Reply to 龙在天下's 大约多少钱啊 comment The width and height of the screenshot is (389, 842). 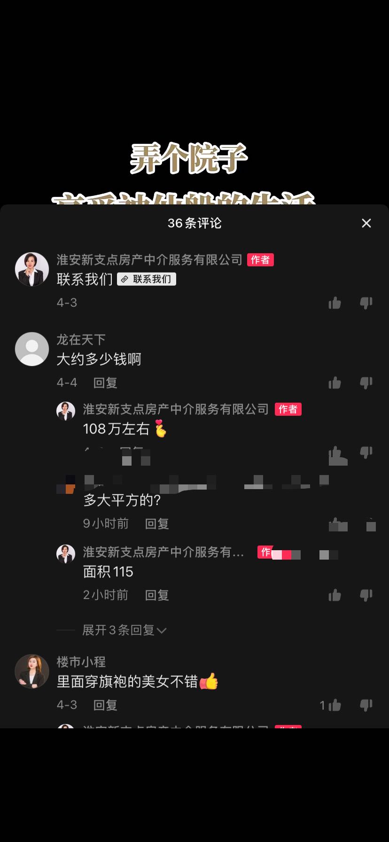tap(105, 383)
